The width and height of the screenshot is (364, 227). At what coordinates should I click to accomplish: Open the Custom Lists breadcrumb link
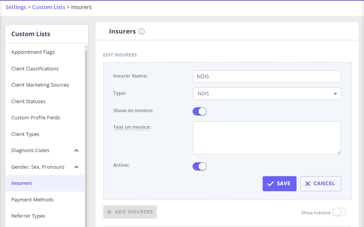click(49, 7)
